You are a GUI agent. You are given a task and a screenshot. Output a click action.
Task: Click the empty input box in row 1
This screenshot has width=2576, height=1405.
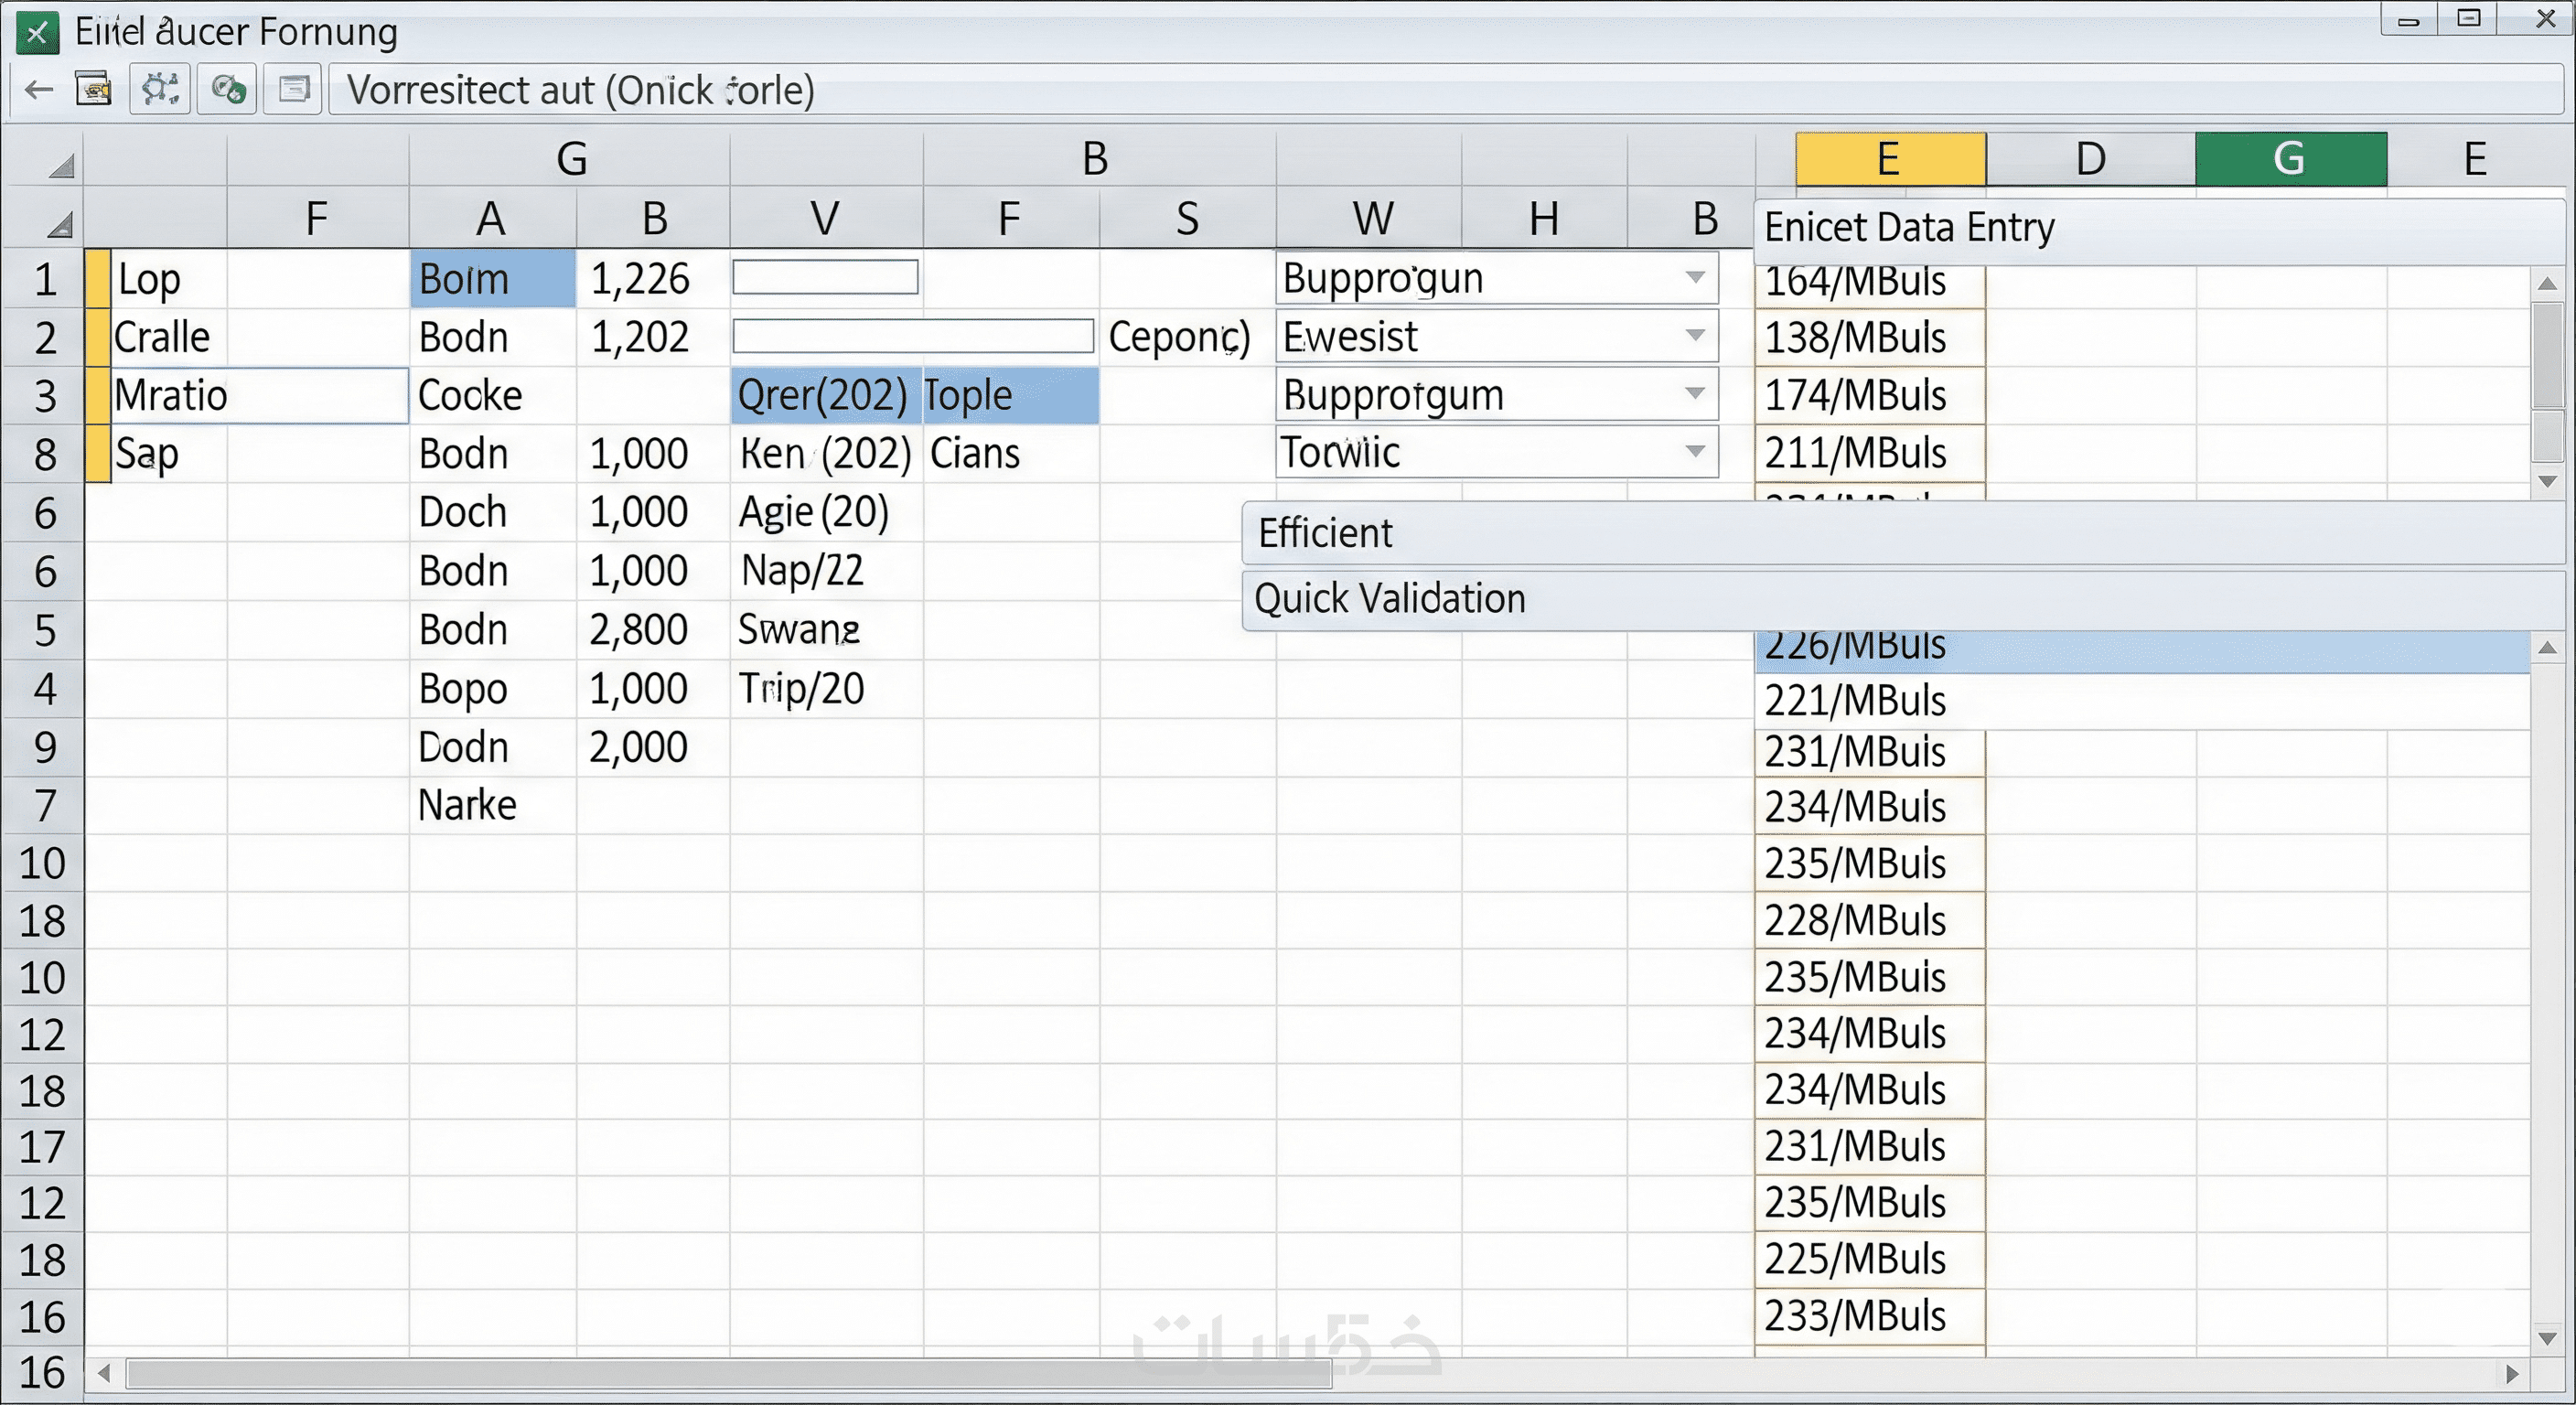pyautogui.click(x=825, y=277)
